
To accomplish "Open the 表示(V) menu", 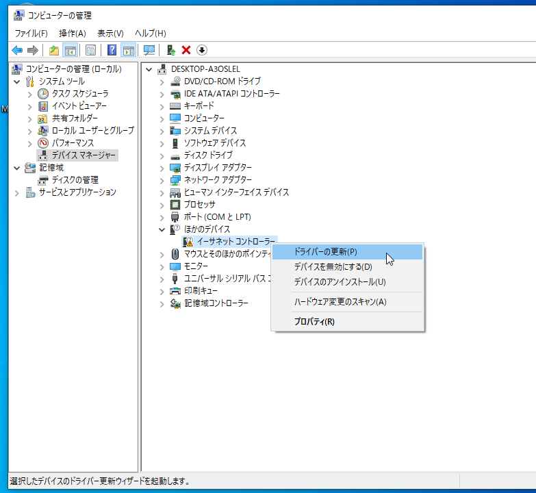I will [110, 33].
